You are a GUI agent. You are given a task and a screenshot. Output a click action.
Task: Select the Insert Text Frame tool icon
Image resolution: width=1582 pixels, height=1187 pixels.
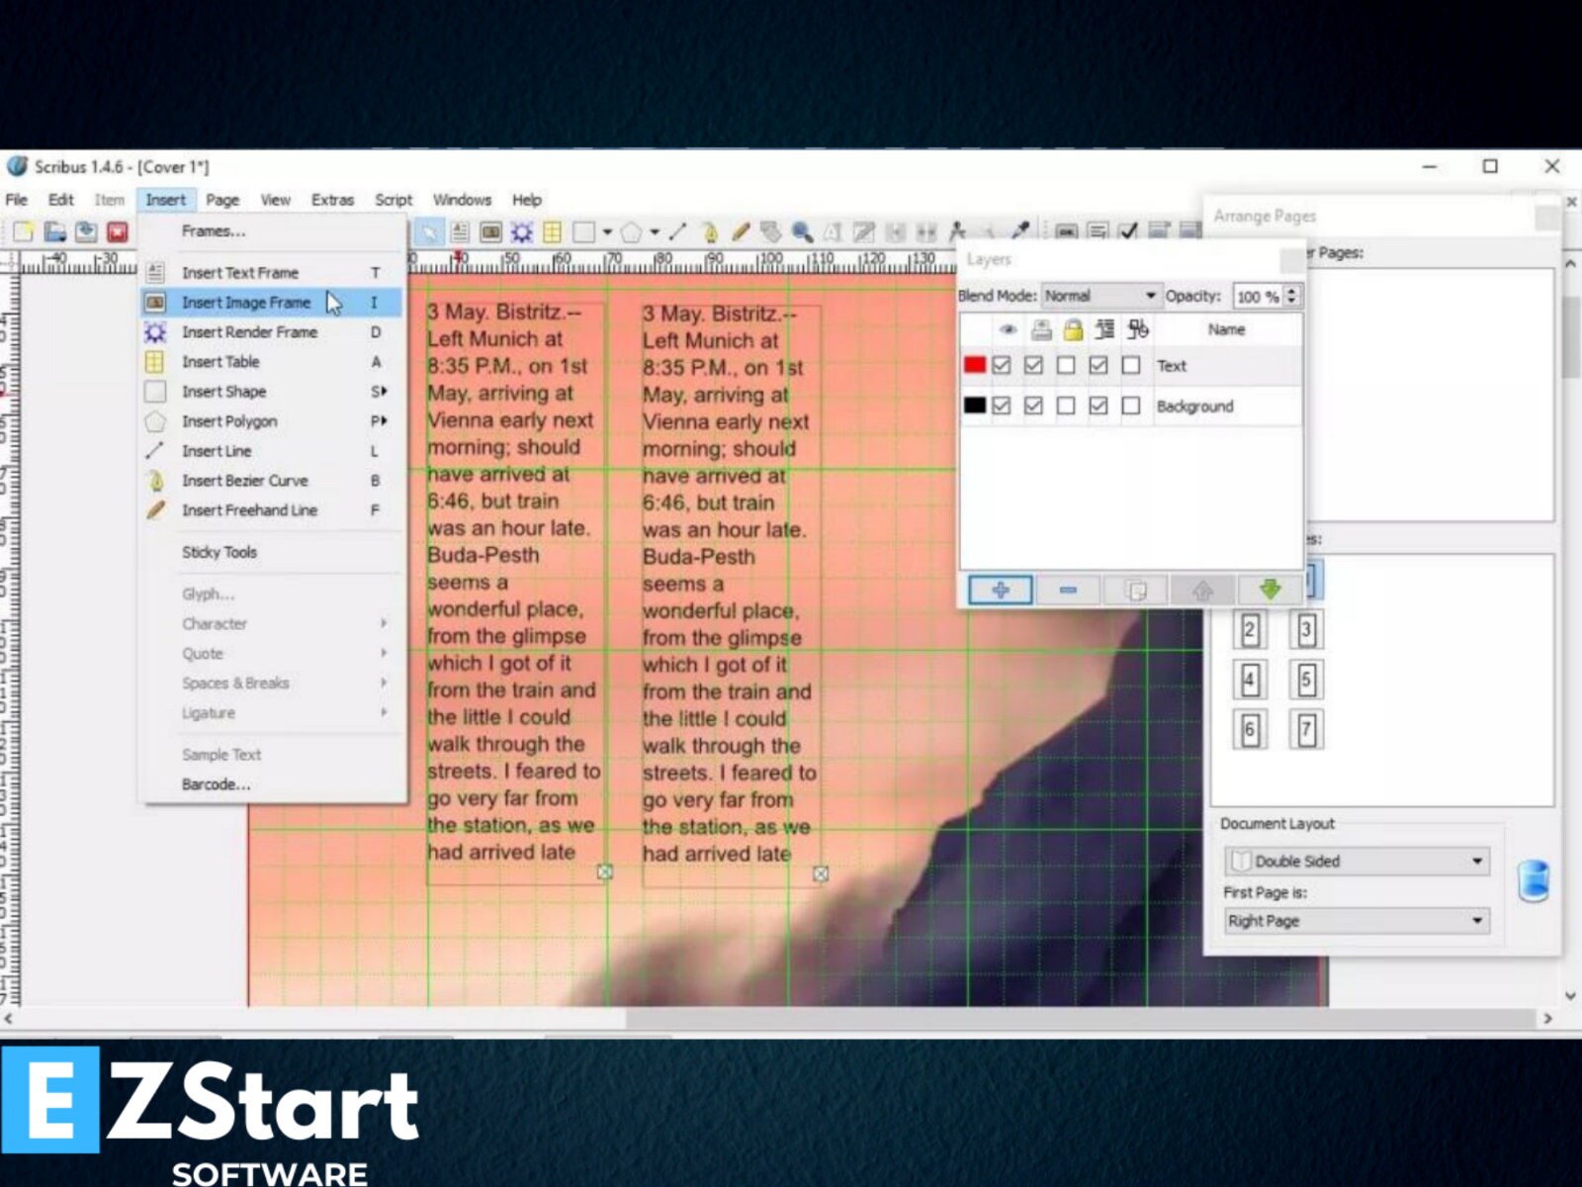460,231
